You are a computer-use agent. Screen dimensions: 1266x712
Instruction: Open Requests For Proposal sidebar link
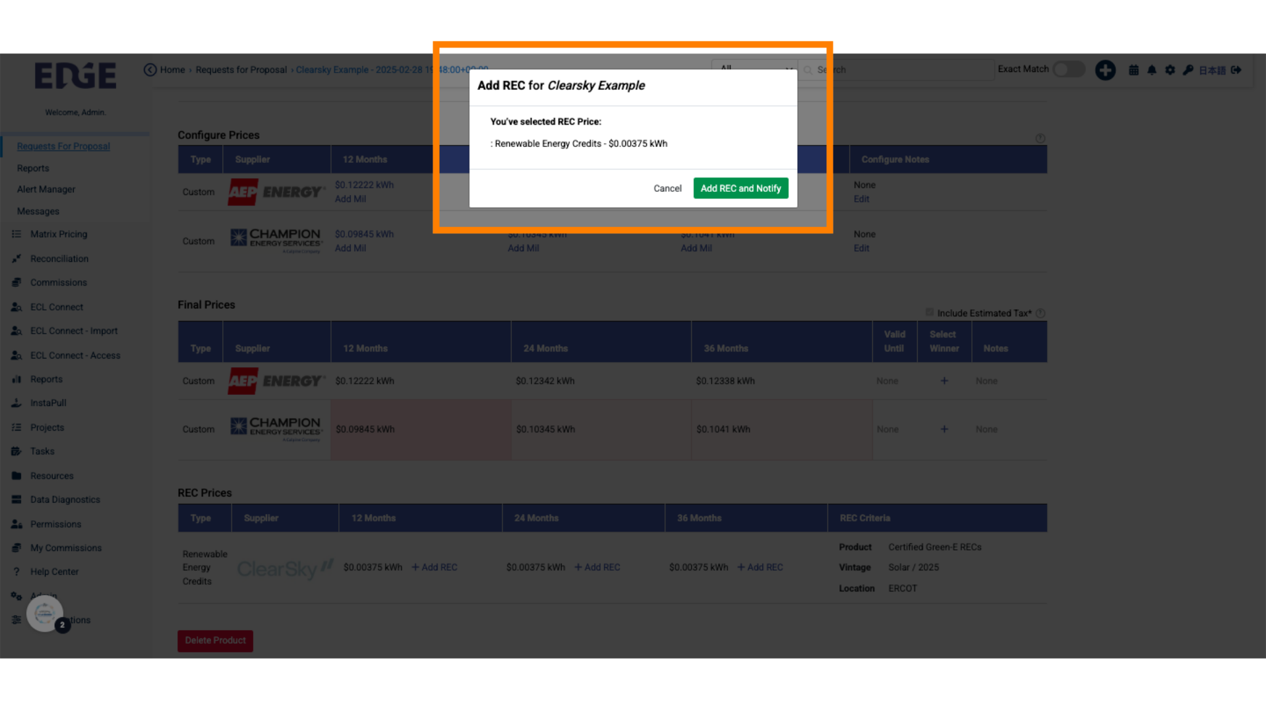pyautogui.click(x=63, y=146)
